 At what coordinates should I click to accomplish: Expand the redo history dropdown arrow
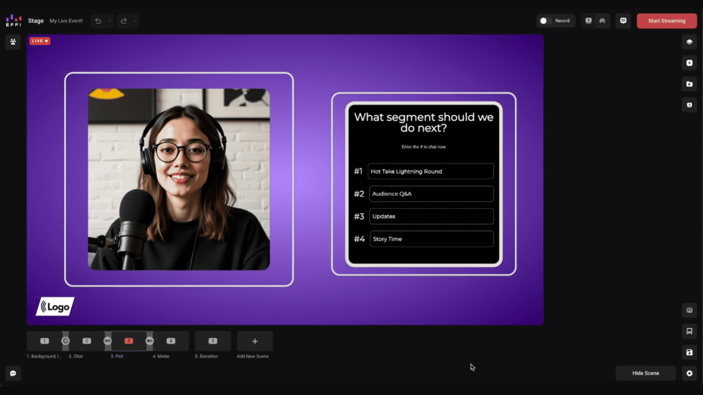(135, 21)
